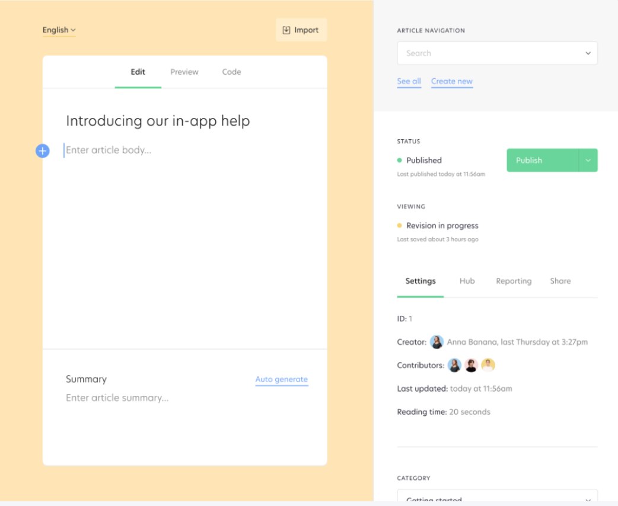Click the green Publish button
Image resolution: width=618 pixels, height=506 pixels.
pos(543,160)
